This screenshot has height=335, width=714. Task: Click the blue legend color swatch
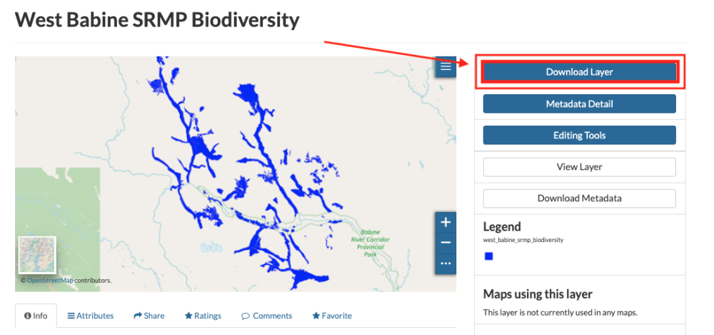488,256
